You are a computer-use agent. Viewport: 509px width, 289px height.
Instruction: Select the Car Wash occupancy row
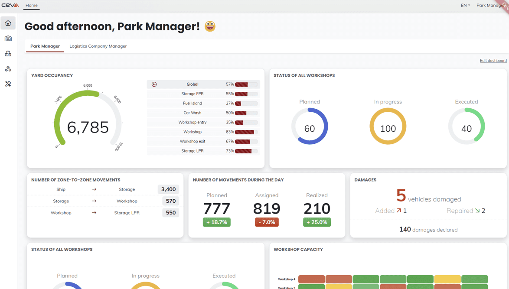pos(203,113)
